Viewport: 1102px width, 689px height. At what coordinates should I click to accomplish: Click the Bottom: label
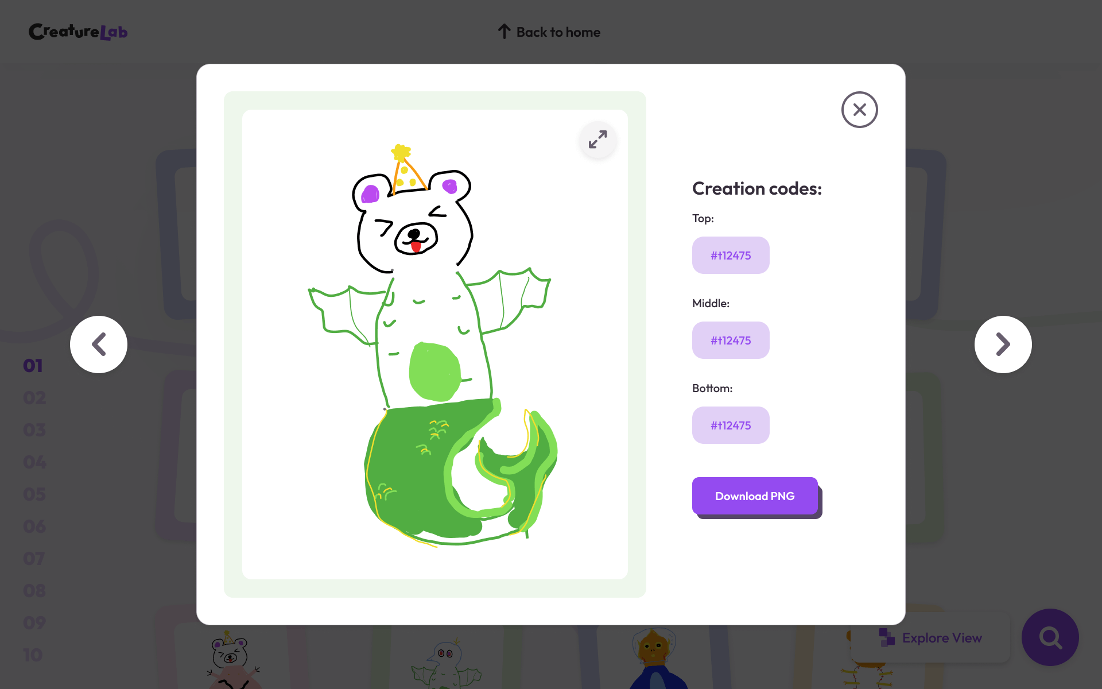[x=712, y=388]
